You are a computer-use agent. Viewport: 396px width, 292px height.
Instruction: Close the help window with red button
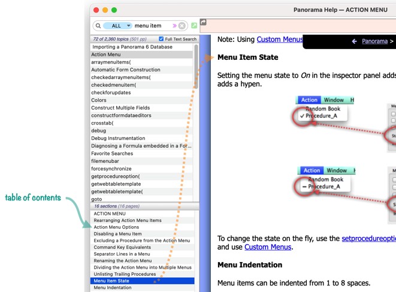click(96, 10)
